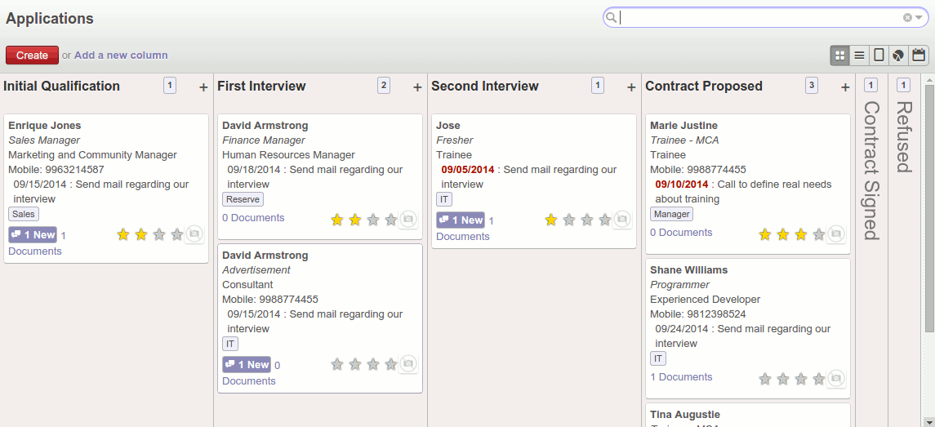
Task: Click the First Interview column header
Action: coord(261,87)
